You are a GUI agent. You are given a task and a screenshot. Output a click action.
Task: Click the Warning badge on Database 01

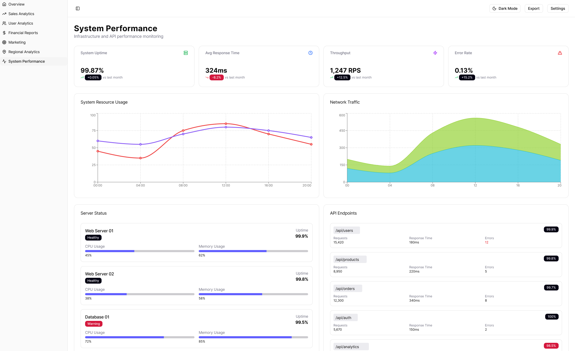point(94,324)
